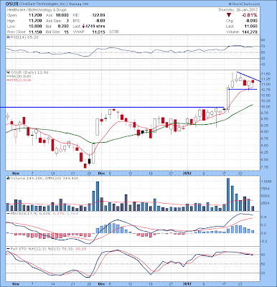Click the Prev Close value 11.150
Viewport: 277px width, 287px height.
coord(35,32)
